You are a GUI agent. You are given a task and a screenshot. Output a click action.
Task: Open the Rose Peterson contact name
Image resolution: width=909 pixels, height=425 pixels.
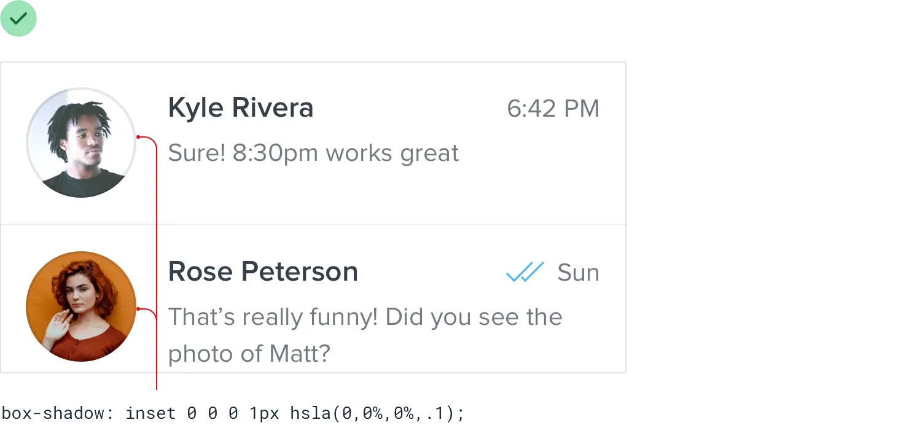[x=263, y=271]
